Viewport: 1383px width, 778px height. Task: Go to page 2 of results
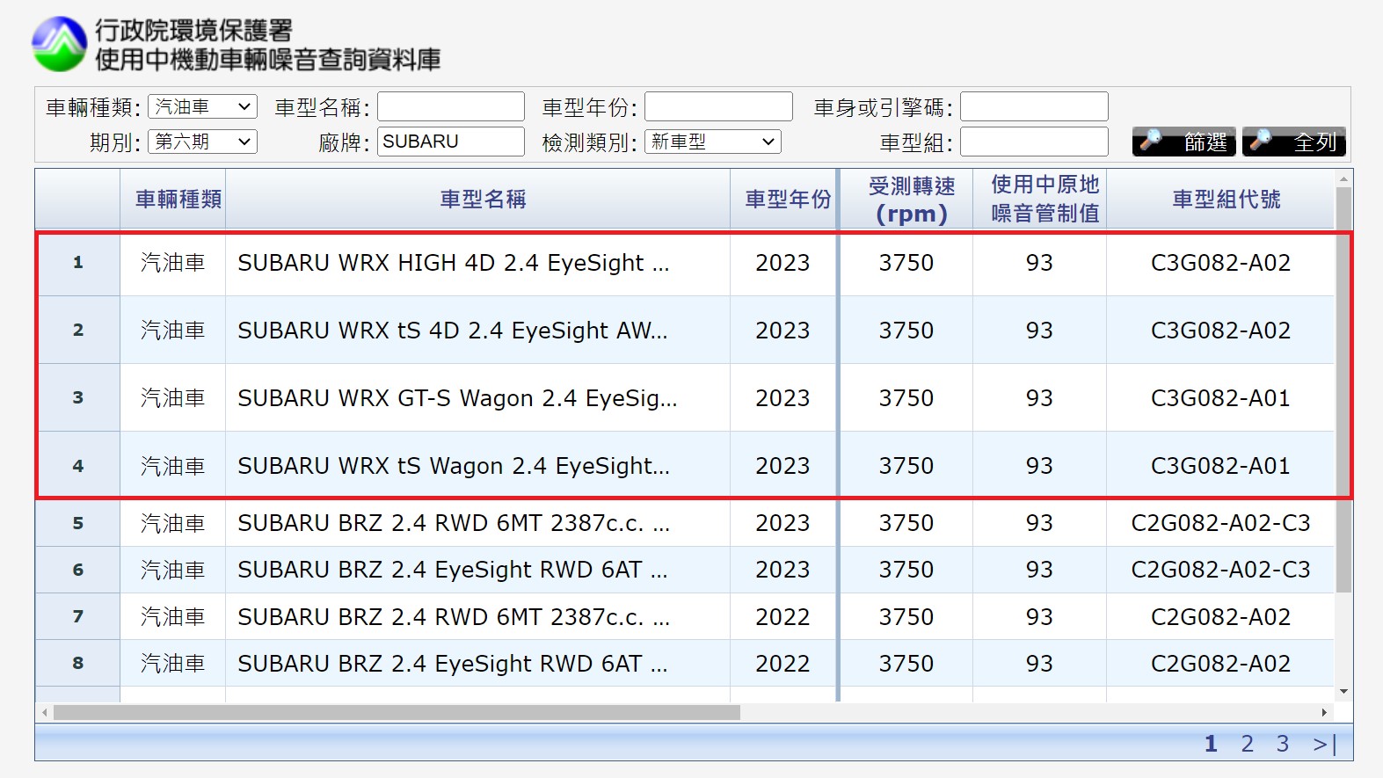click(x=1247, y=744)
